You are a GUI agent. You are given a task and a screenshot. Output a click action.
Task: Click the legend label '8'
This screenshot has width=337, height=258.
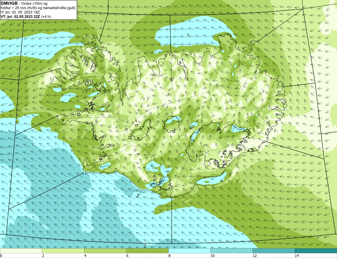point(170,256)
